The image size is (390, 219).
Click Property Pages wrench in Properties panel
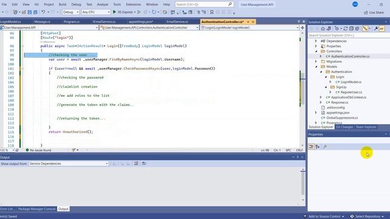point(325,147)
